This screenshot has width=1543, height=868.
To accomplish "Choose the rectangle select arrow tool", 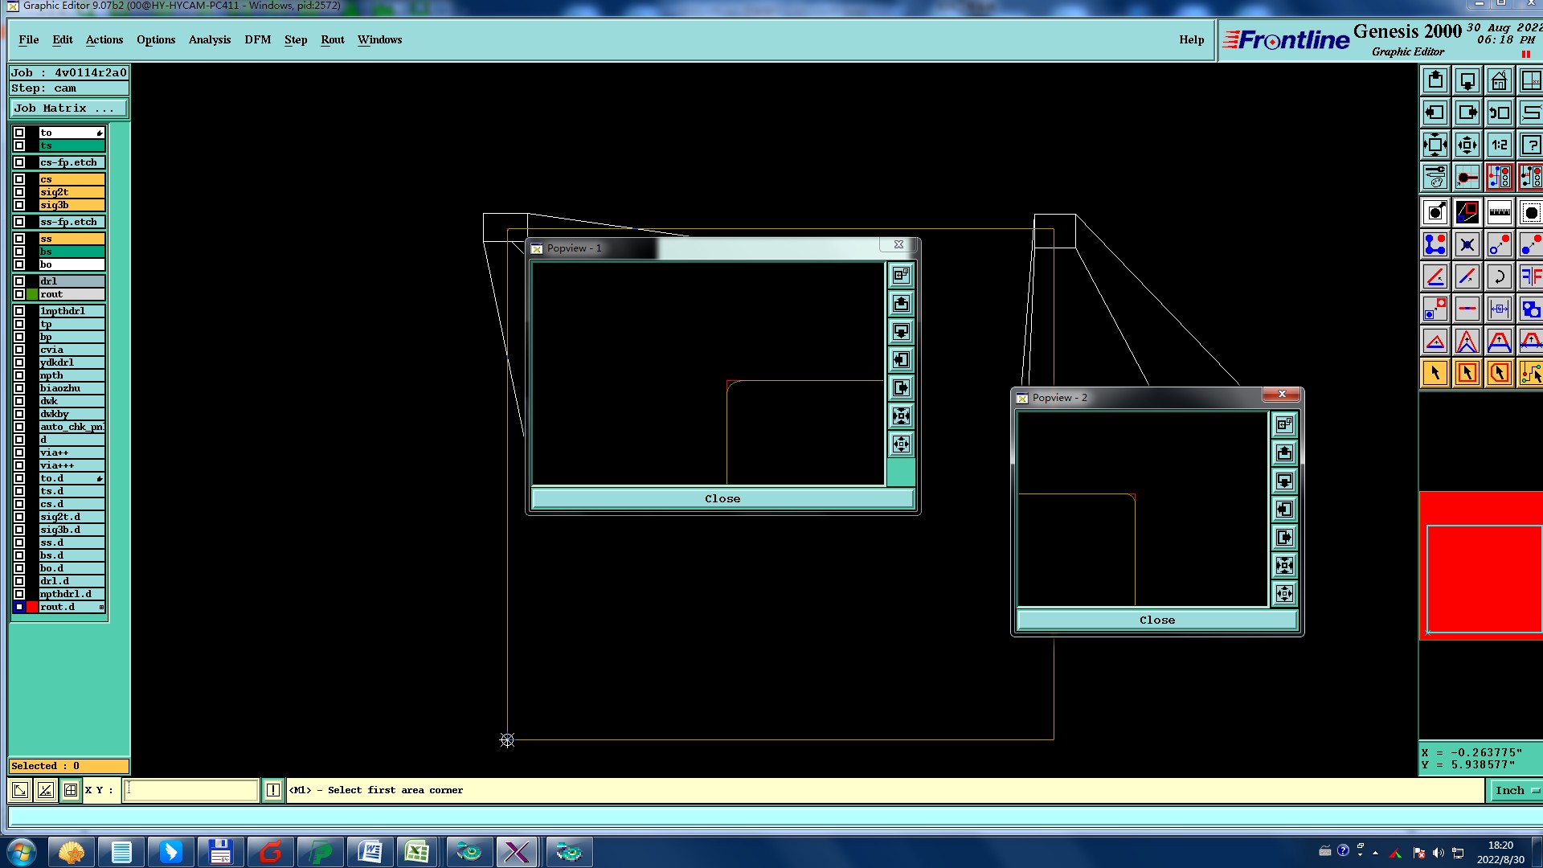I will pyautogui.click(x=1467, y=373).
